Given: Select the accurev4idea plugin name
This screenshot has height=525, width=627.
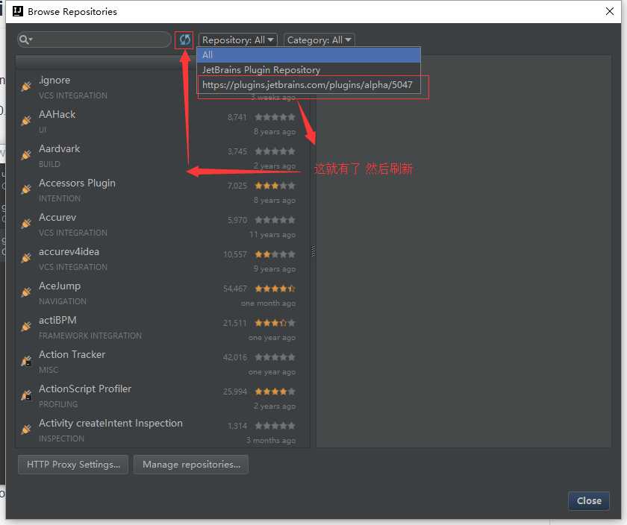Looking at the screenshot, I should (x=69, y=252).
